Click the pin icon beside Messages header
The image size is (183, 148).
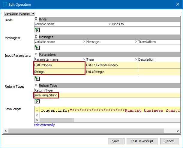tap(36, 37)
